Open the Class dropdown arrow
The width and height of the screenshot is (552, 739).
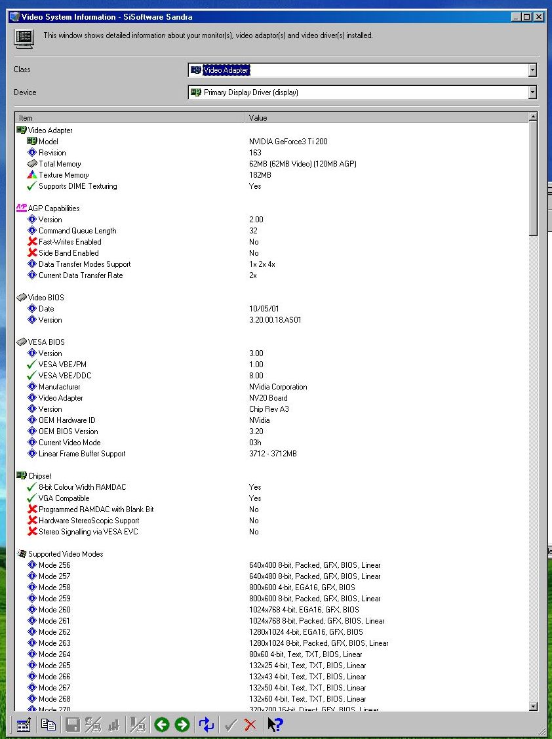tap(532, 70)
